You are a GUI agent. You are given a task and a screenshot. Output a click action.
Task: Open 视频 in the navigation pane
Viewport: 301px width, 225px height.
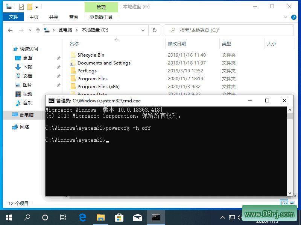tap(27, 94)
